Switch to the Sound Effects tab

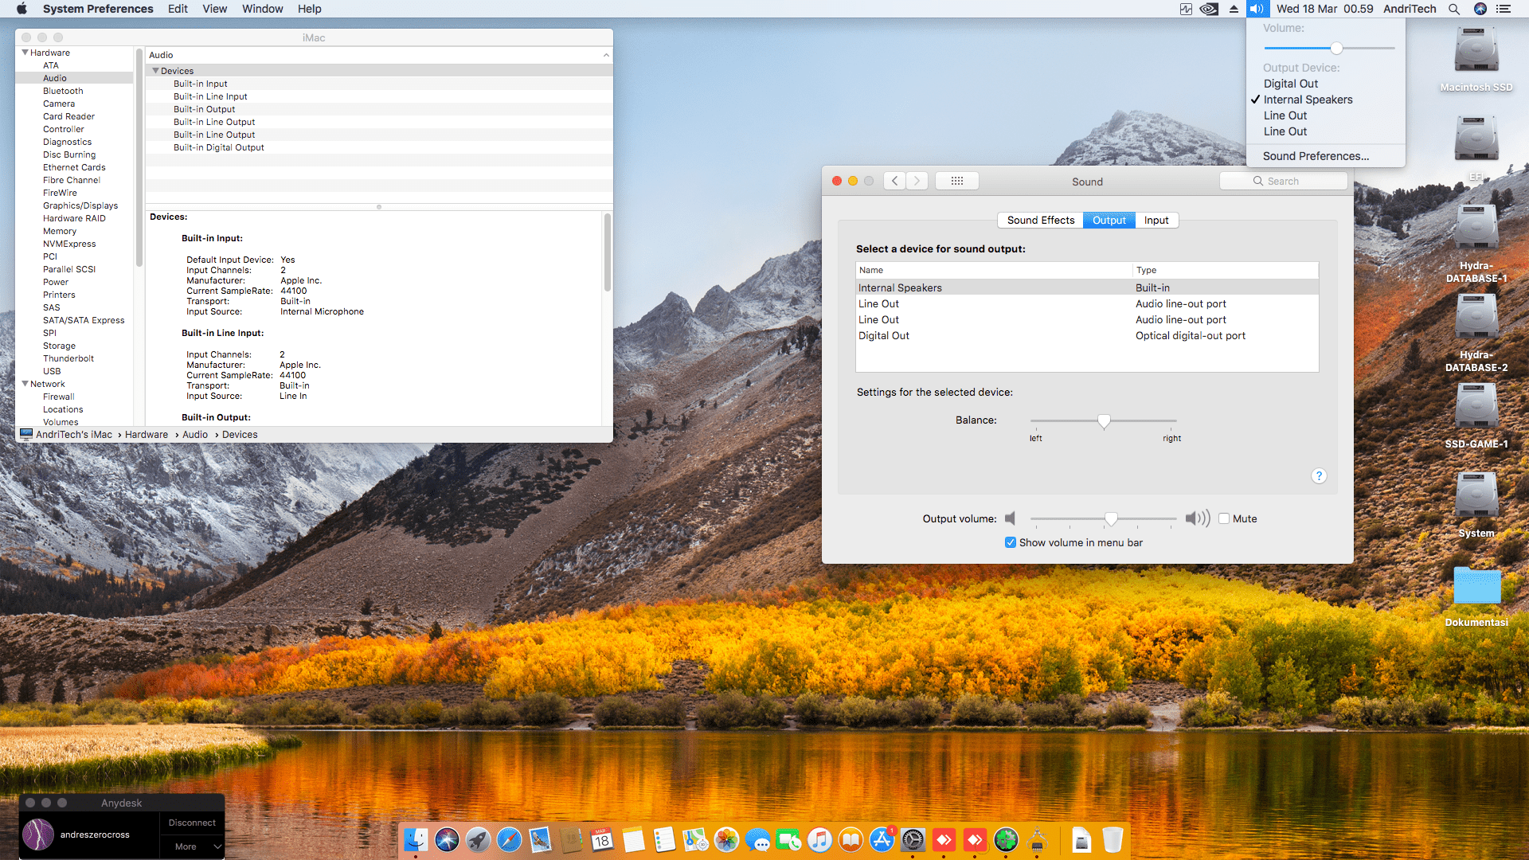(x=1040, y=220)
